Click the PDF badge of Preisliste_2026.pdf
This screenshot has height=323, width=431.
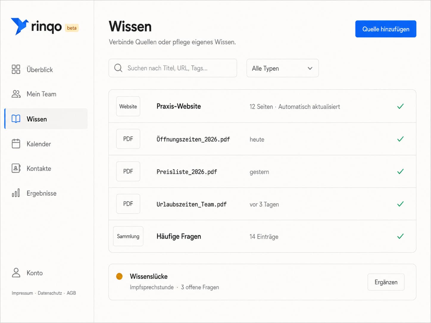pyautogui.click(x=128, y=171)
